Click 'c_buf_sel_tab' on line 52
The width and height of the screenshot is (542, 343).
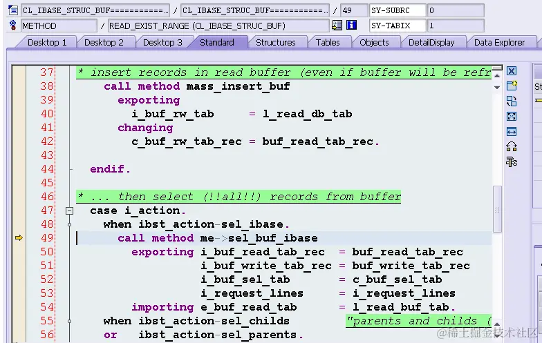(x=397, y=280)
